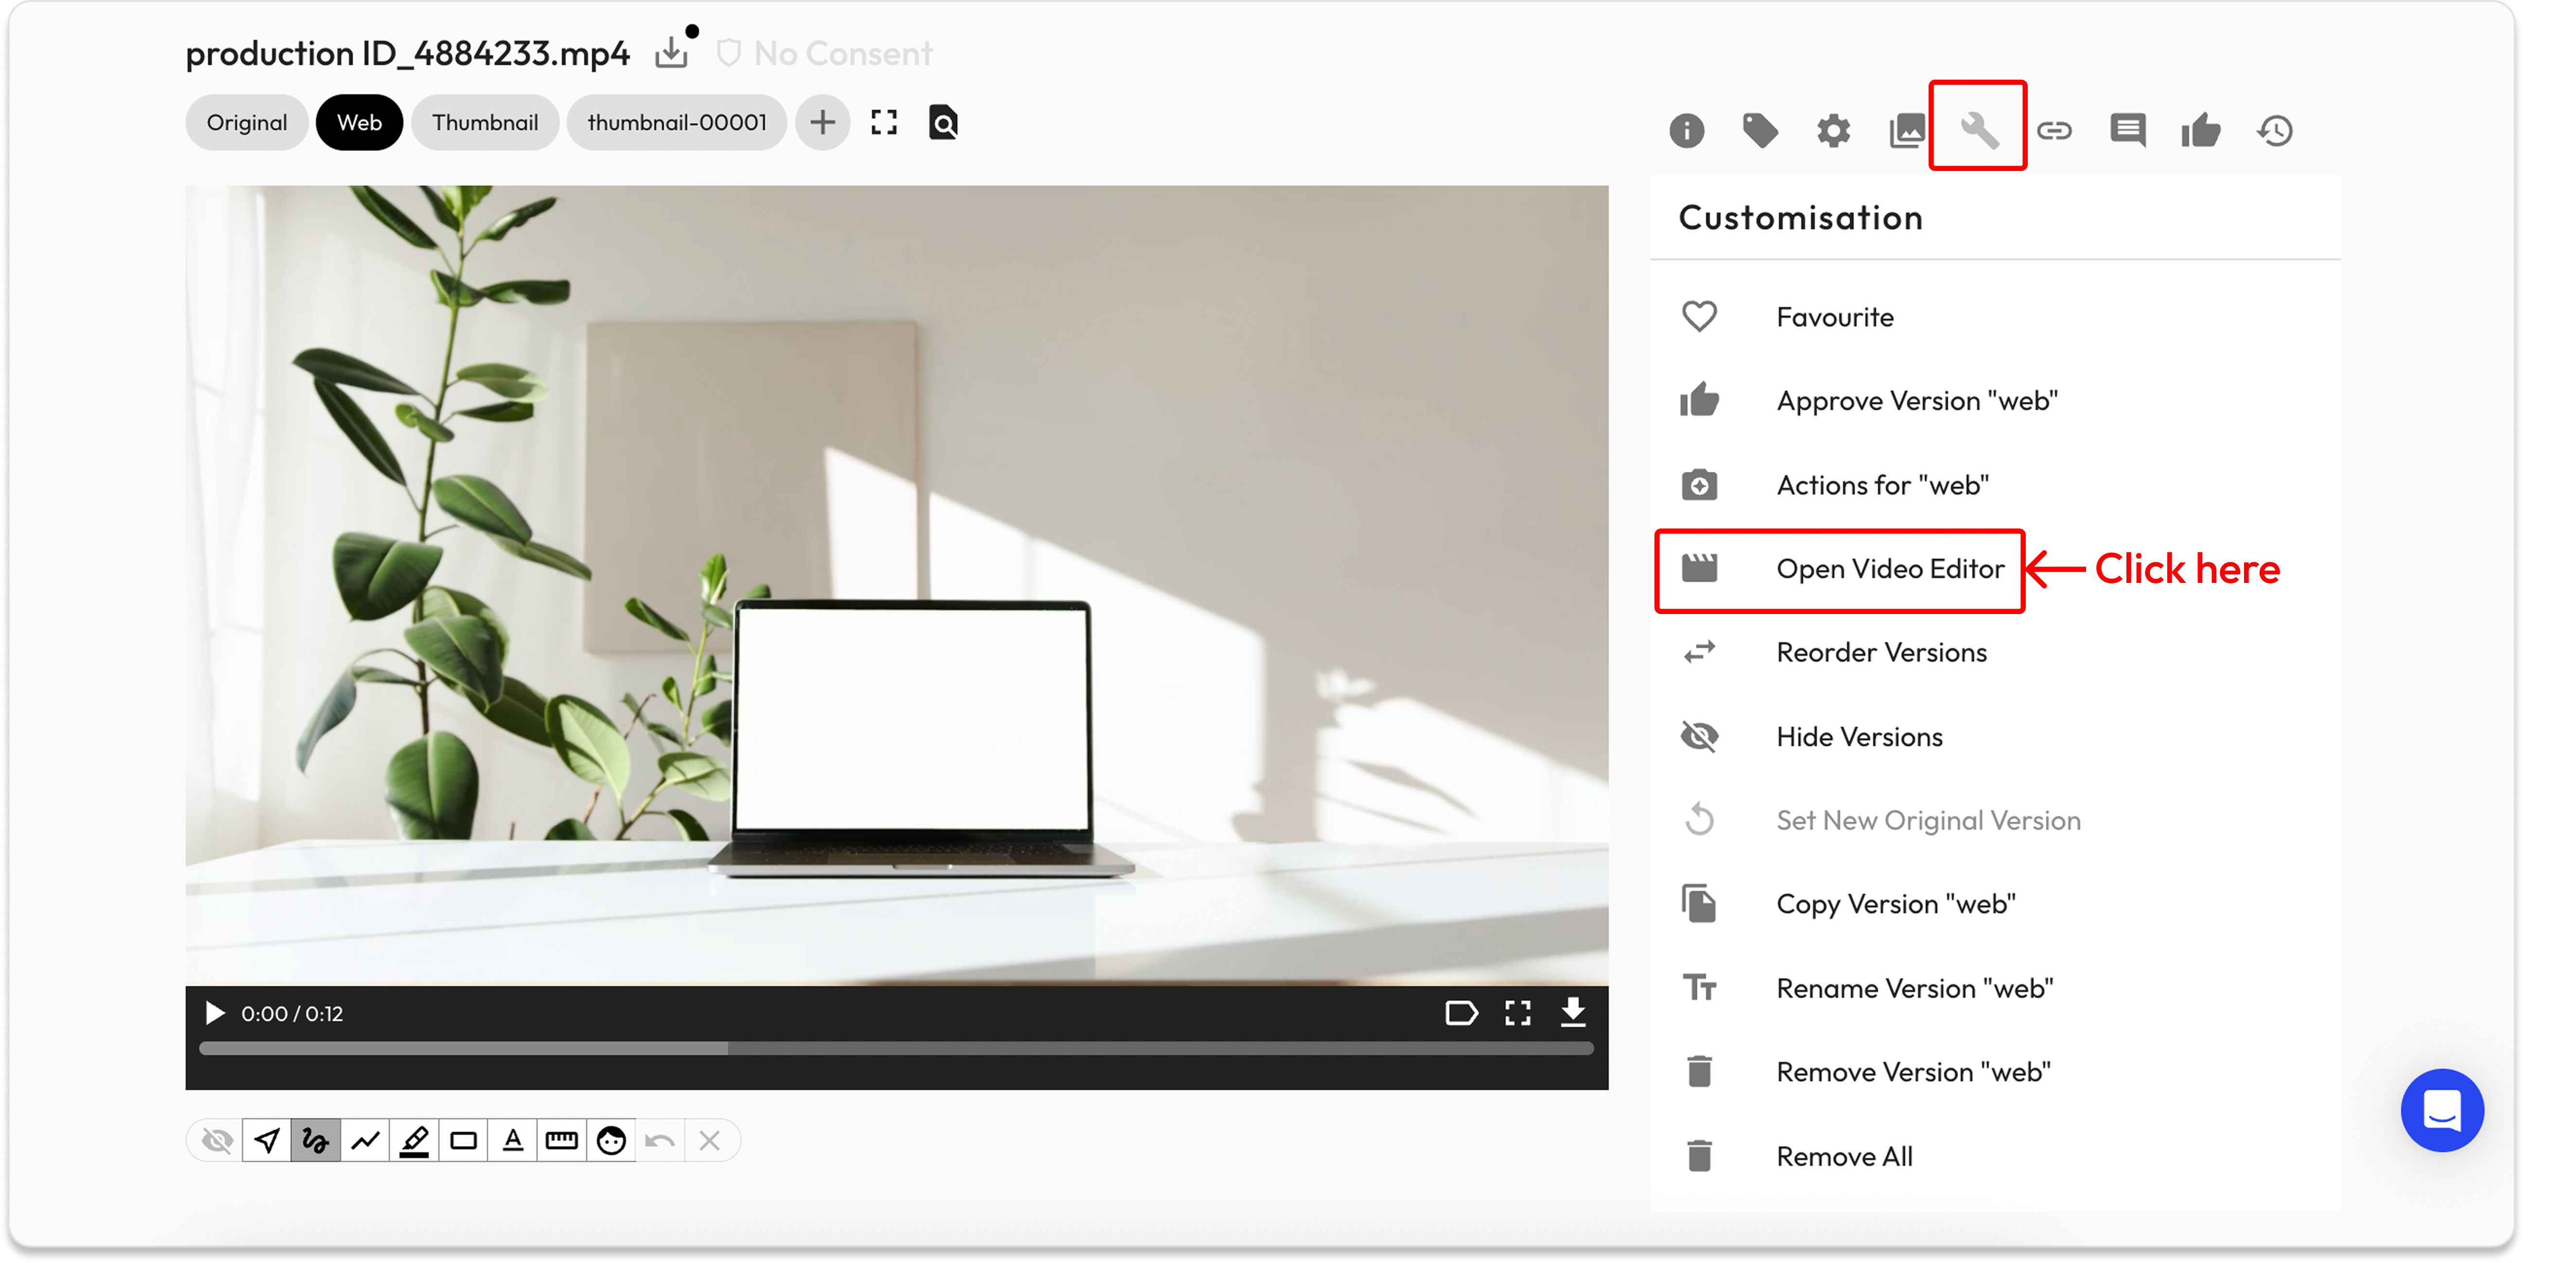Click Open Video Editor

pos(1889,568)
